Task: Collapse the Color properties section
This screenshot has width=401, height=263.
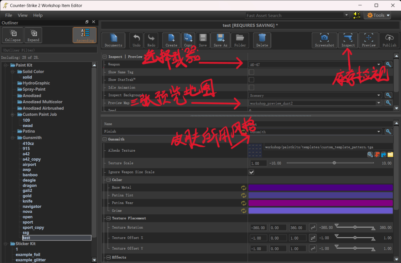Action: tap(108, 180)
